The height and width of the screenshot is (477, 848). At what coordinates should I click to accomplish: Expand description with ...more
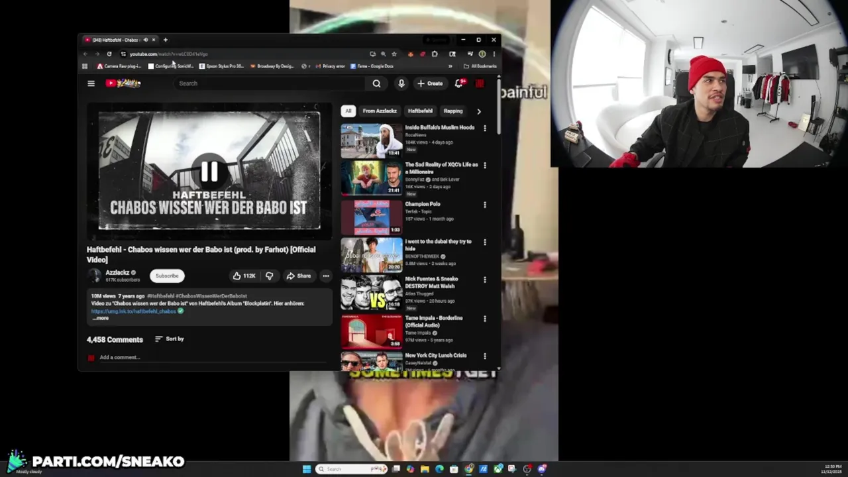pyautogui.click(x=100, y=319)
